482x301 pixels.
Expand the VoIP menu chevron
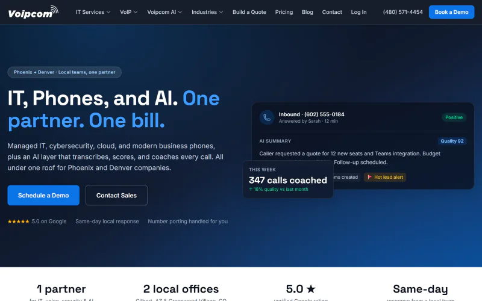(x=136, y=12)
